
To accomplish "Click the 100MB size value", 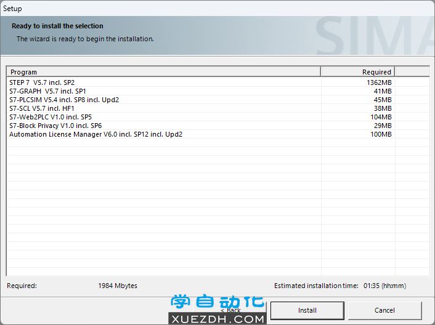I will [381, 134].
